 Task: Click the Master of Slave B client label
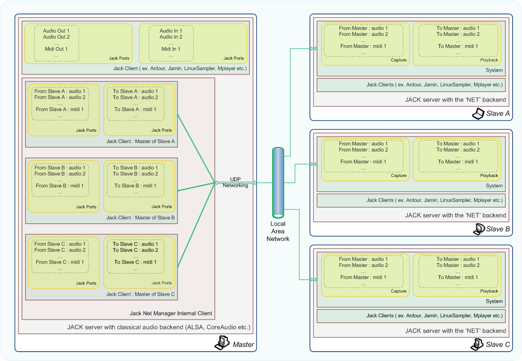(x=140, y=217)
